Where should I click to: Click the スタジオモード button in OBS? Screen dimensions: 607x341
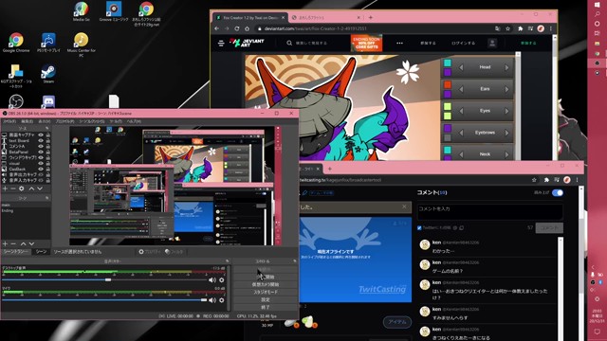(x=266, y=292)
